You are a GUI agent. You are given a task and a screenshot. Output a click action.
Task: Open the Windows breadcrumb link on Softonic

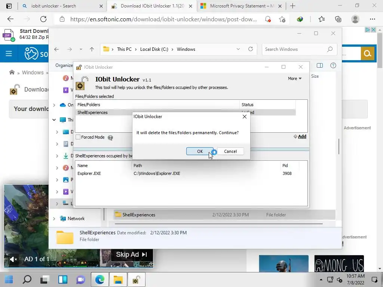coord(33,72)
